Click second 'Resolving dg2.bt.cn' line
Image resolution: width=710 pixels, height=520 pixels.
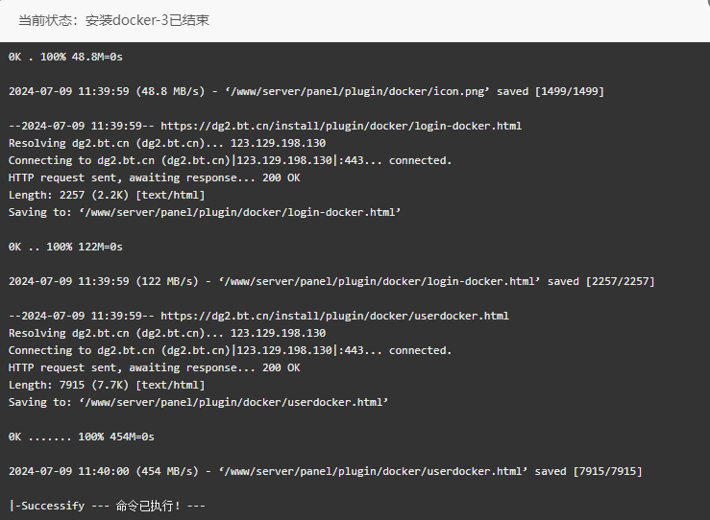point(167,333)
